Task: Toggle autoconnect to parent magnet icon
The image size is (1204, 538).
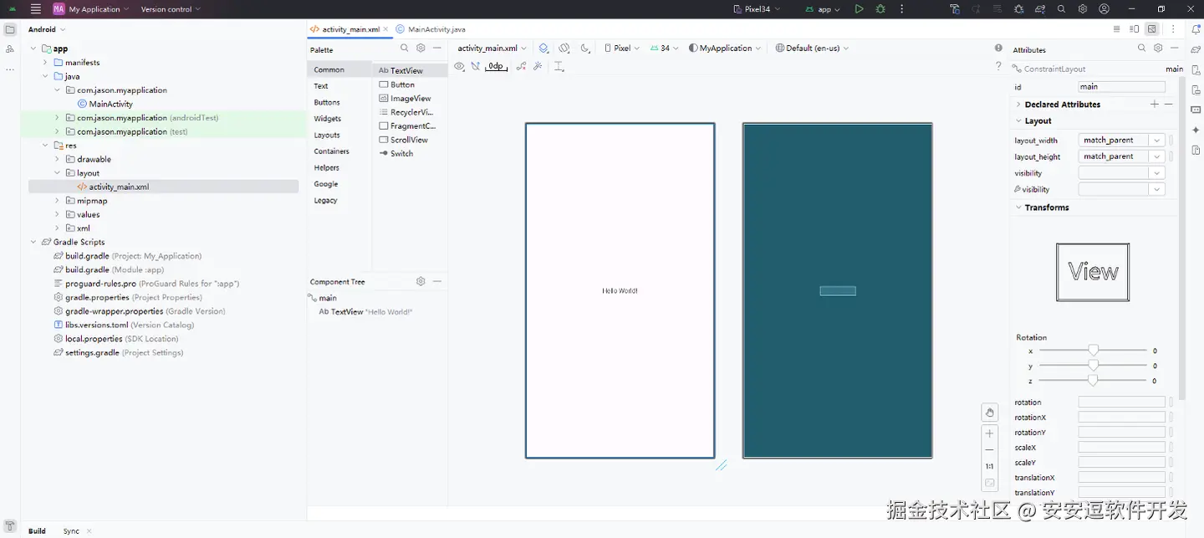Action: 476,66
